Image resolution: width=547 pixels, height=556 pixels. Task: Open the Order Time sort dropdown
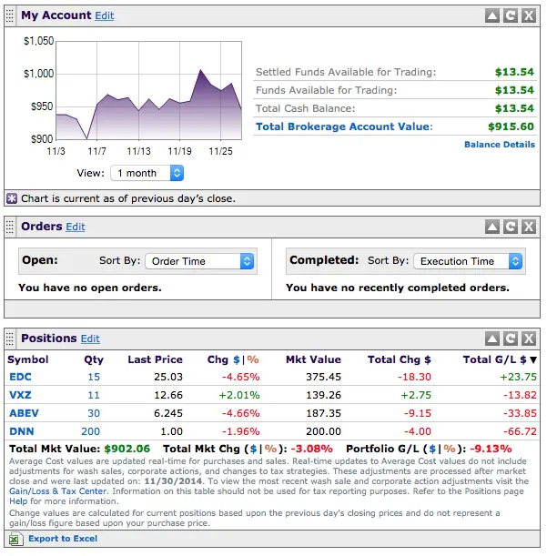click(199, 261)
